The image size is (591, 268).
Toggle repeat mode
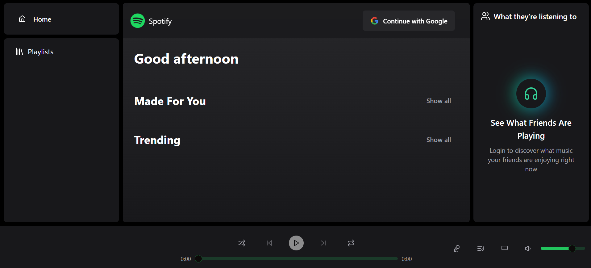351,243
